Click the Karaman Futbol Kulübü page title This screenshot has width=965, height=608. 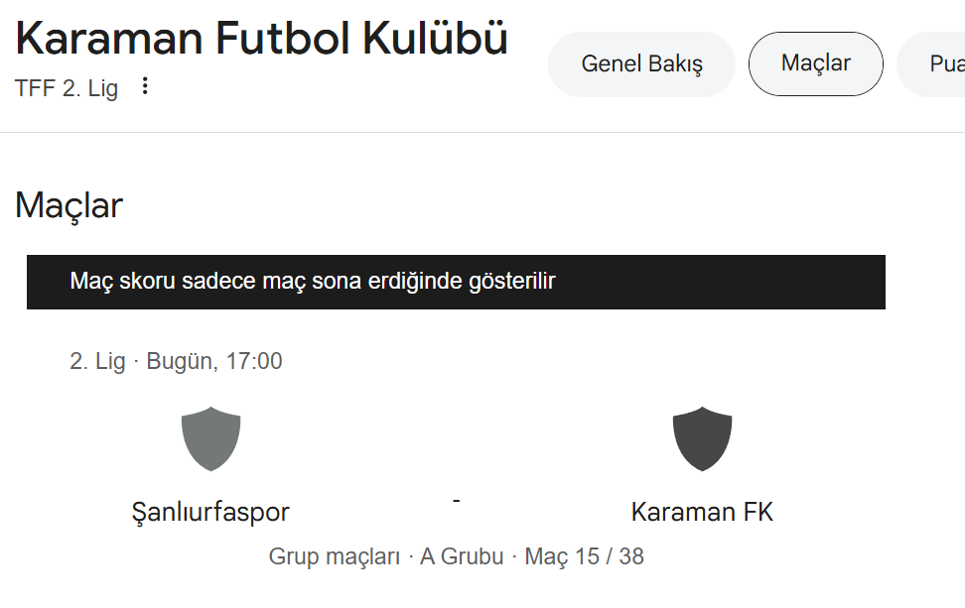(259, 38)
